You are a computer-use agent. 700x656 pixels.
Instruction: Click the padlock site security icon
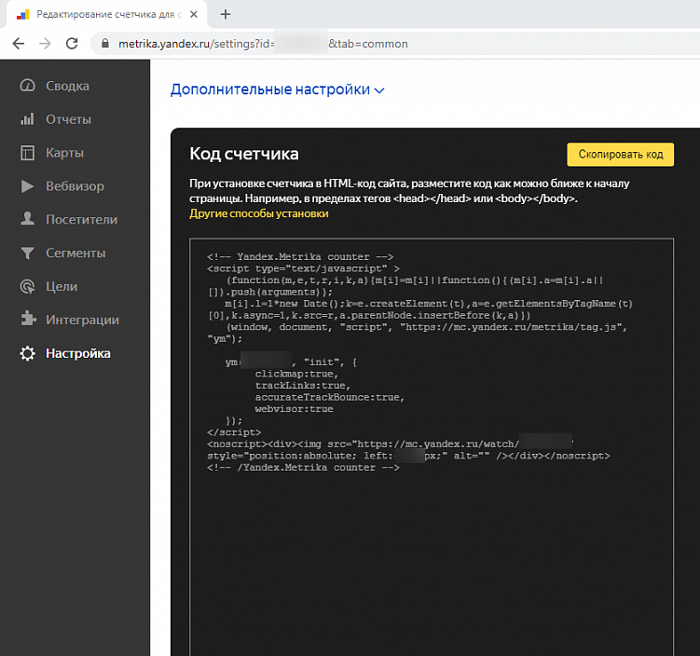(105, 43)
